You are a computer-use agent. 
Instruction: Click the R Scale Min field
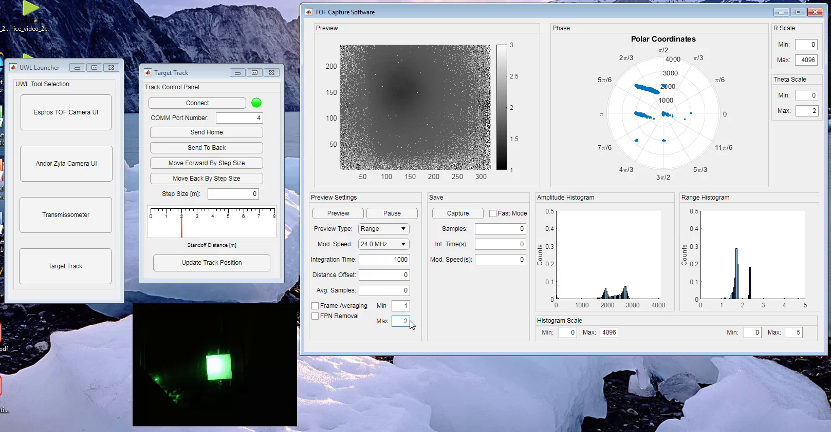click(806, 45)
